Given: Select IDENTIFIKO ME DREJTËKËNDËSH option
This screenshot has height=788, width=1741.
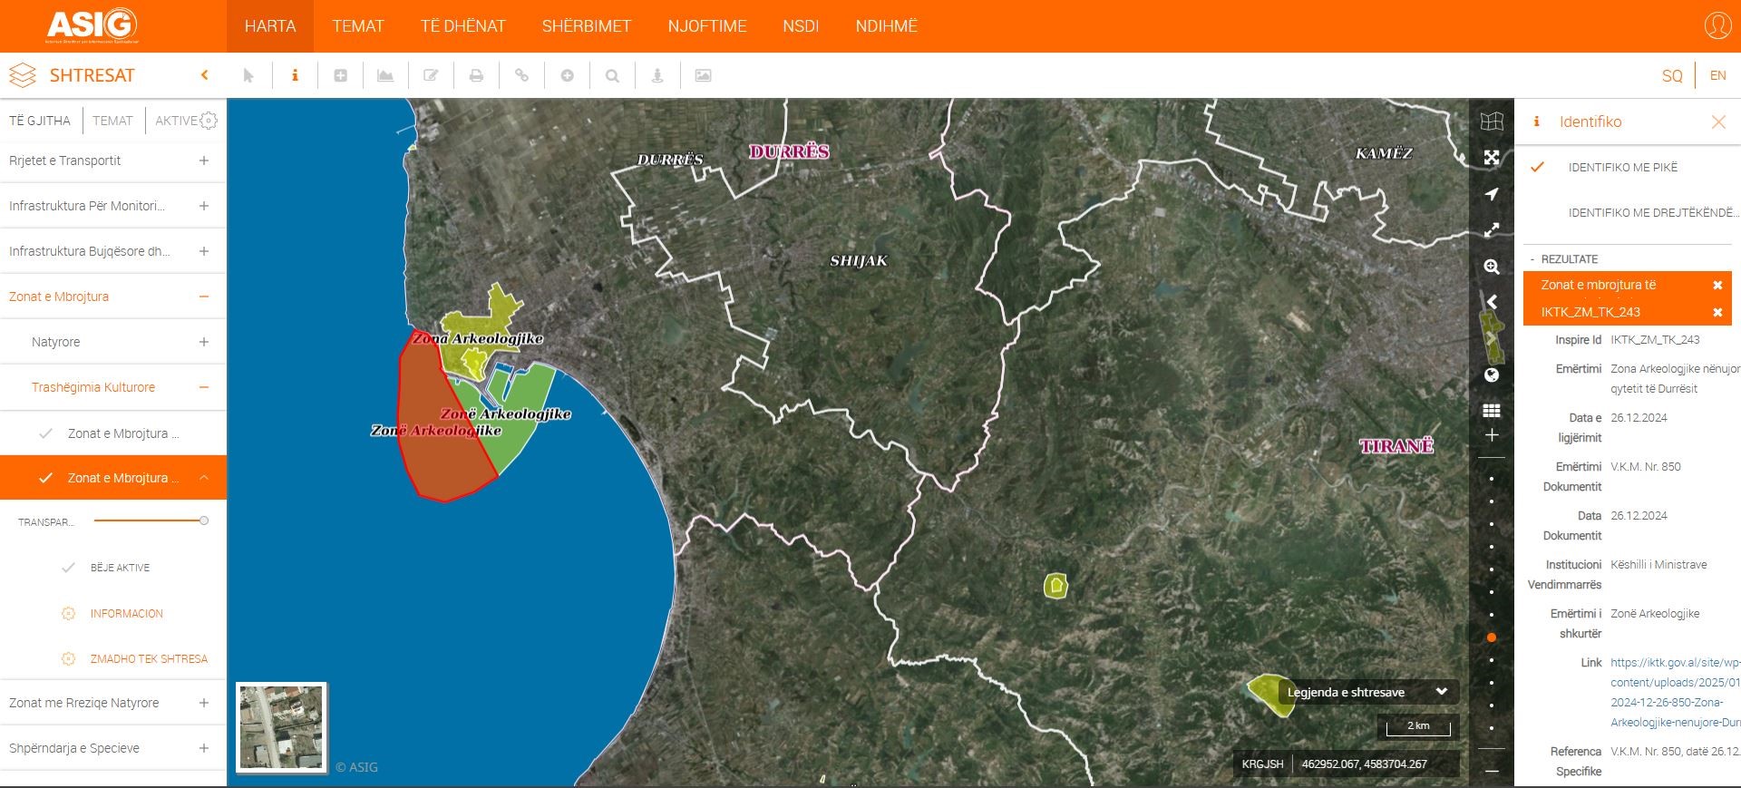Looking at the screenshot, I should [x=1654, y=213].
